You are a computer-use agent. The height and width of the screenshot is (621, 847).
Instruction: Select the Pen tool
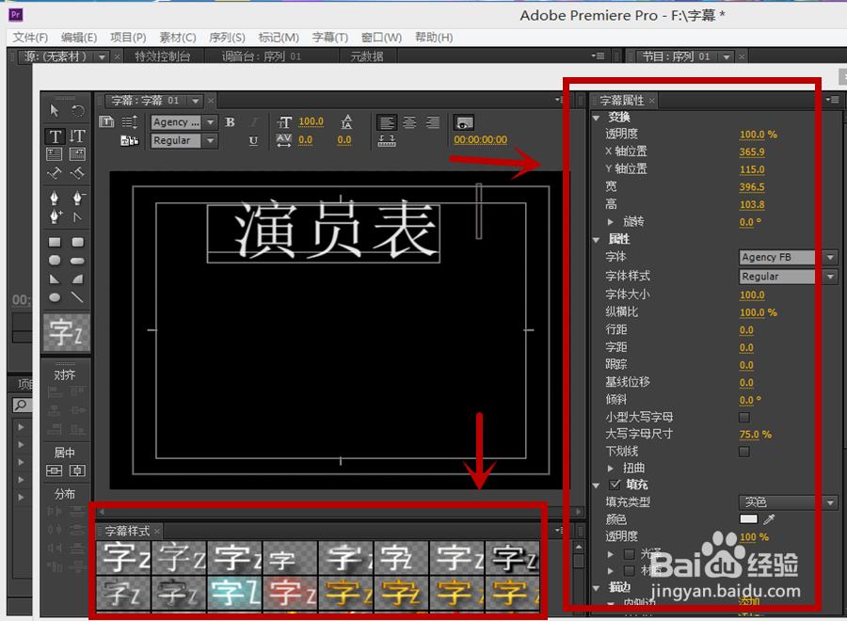click(54, 199)
